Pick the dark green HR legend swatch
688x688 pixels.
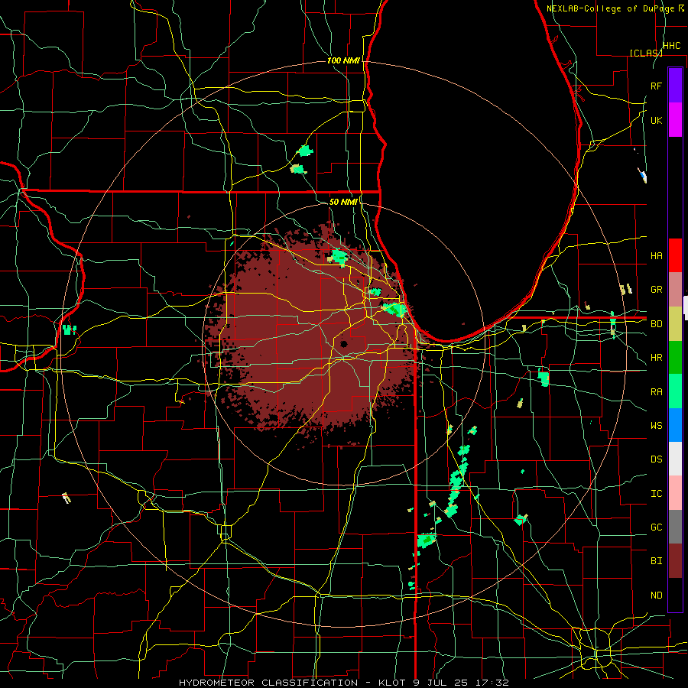point(675,357)
